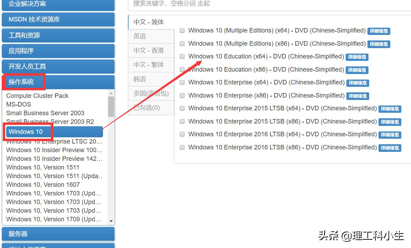Check Enterprise 2015 LTSB x86 checkbox
The image size is (411, 248).
182,121
